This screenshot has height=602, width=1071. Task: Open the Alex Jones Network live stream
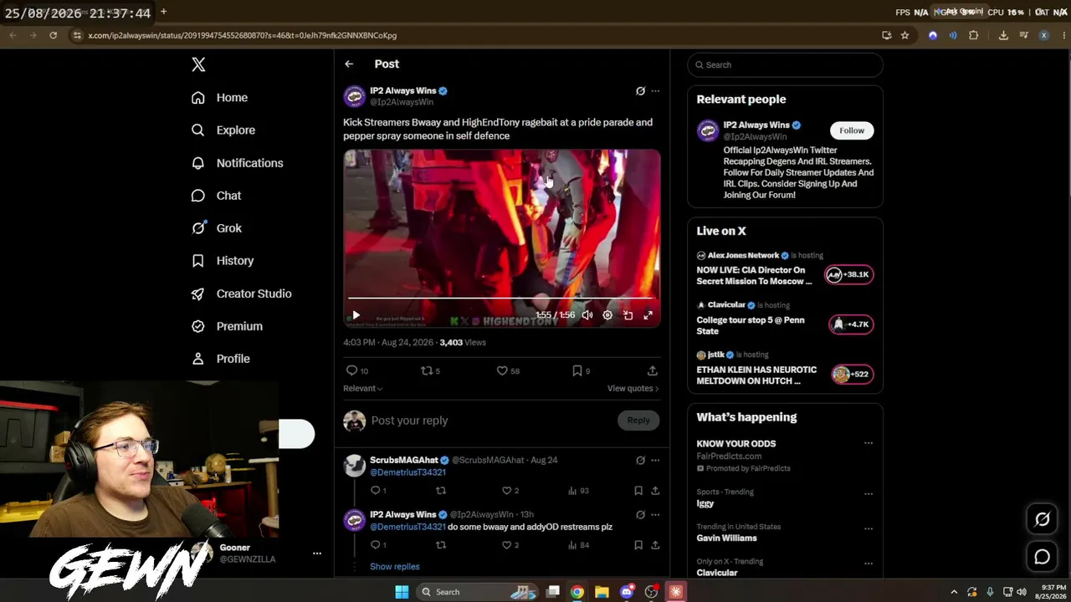coord(785,268)
